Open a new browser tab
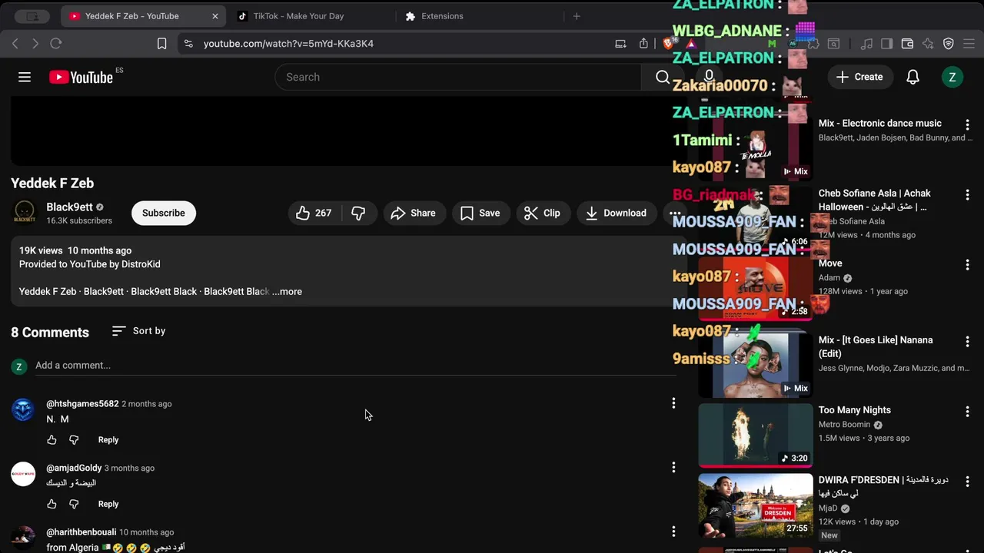984x553 pixels. pyautogui.click(x=577, y=16)
